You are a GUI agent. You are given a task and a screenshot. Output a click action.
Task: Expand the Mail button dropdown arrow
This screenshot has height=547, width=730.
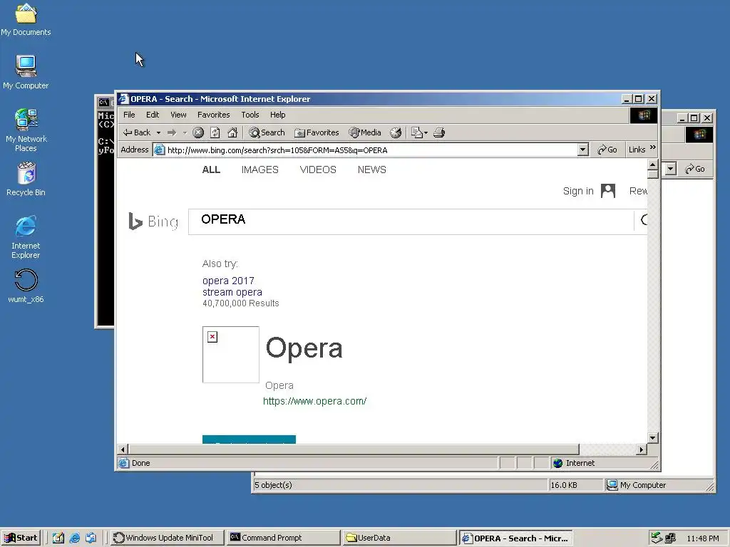(426, 133)
